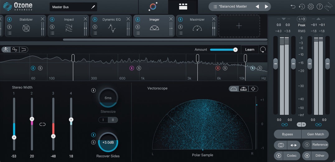The width and height of the screenshot is (335, 162).
Task: Click the pencil icon to rename Master Bus
Action: click(x=93, y=7)
